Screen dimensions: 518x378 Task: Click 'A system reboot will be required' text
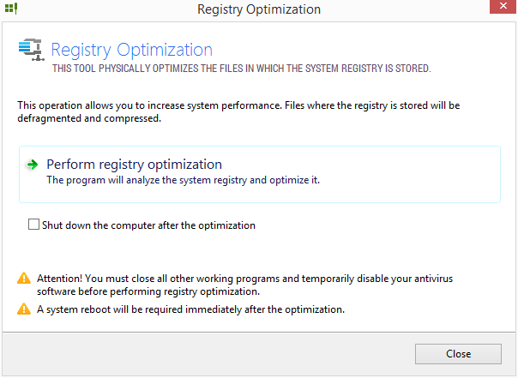[x=190, y=309]
